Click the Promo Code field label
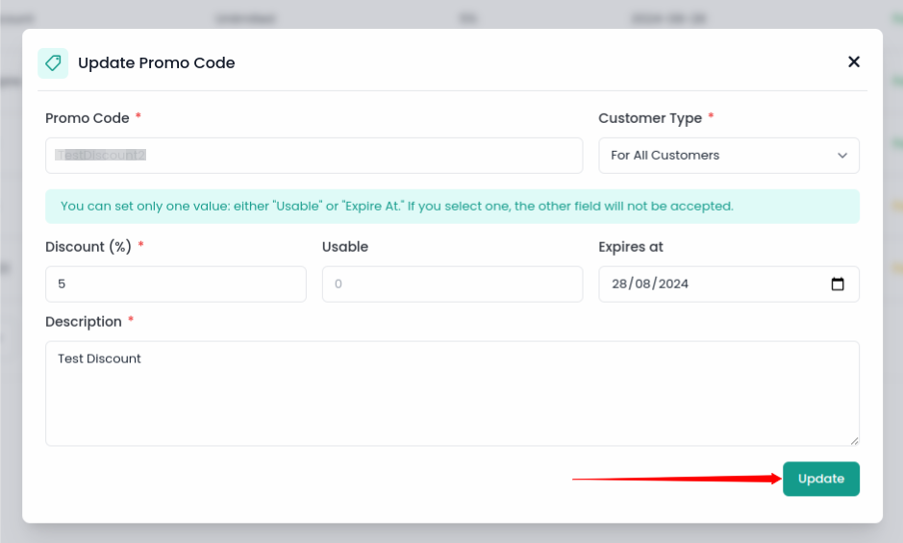Viewport: 903px width, 543px height. (x=87, y=118)
